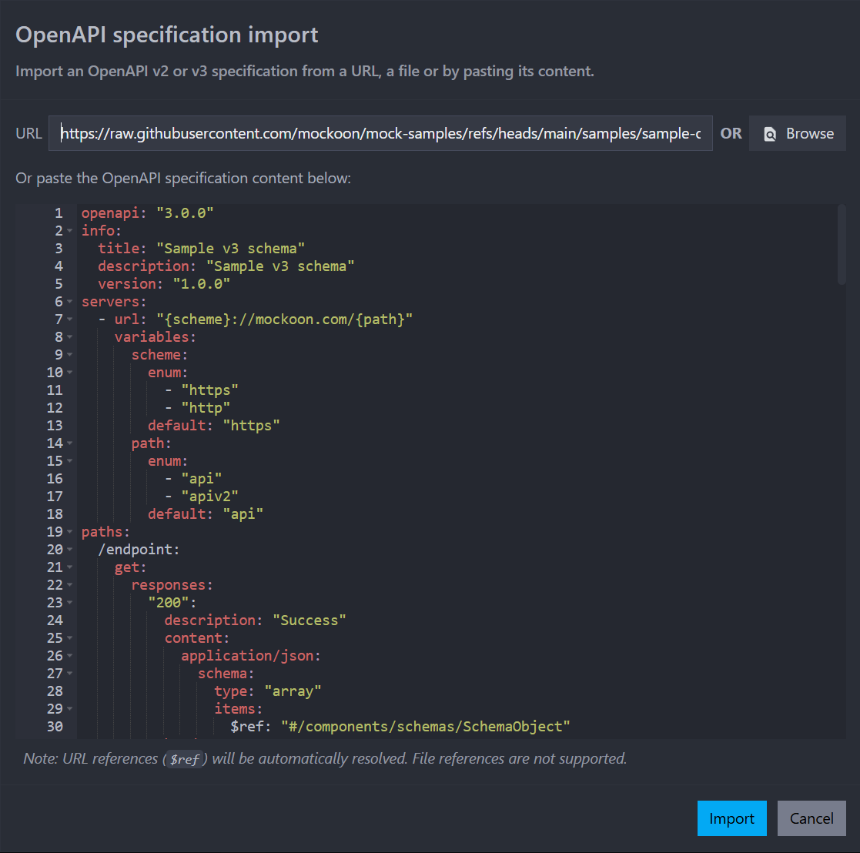
Task: Fold the scheme variable block
Action: [x=69, y=355]
